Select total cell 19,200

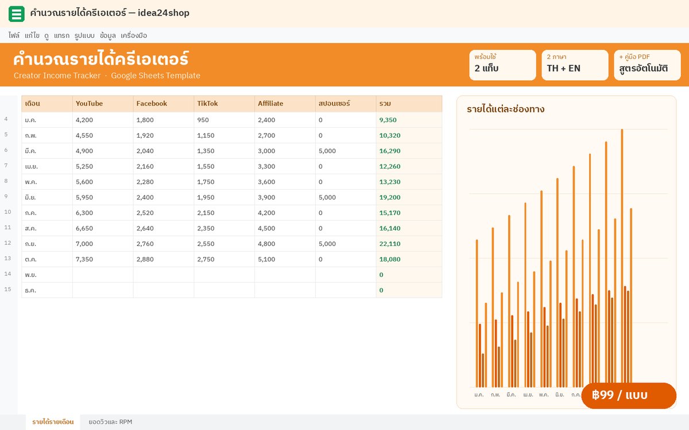pyautogui.click(x=409, y=197)
